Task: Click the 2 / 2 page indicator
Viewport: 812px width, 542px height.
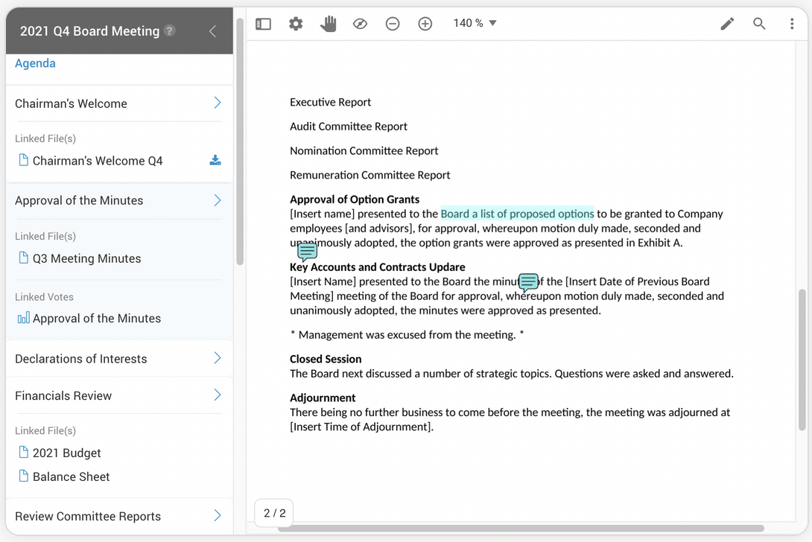Action: (x=274, y=513)
